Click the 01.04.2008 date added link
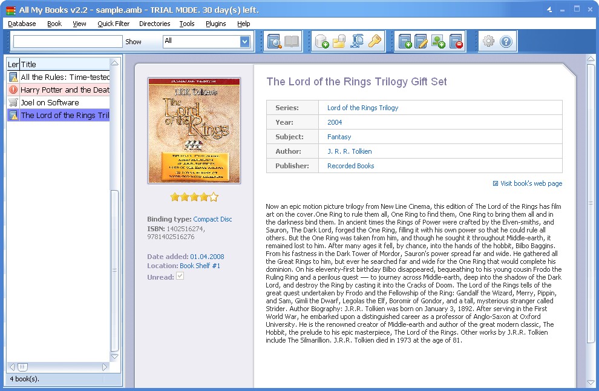 pos(207,257)
